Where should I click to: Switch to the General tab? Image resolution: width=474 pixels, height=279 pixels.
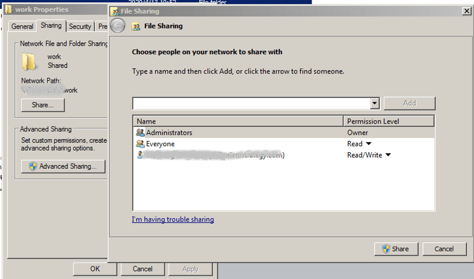[x=22, y=26]
